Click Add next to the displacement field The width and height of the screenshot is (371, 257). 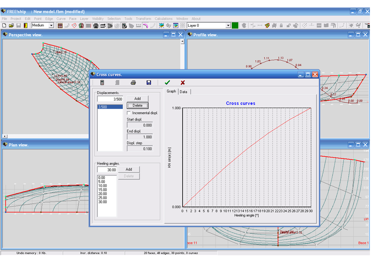(137, 99)
